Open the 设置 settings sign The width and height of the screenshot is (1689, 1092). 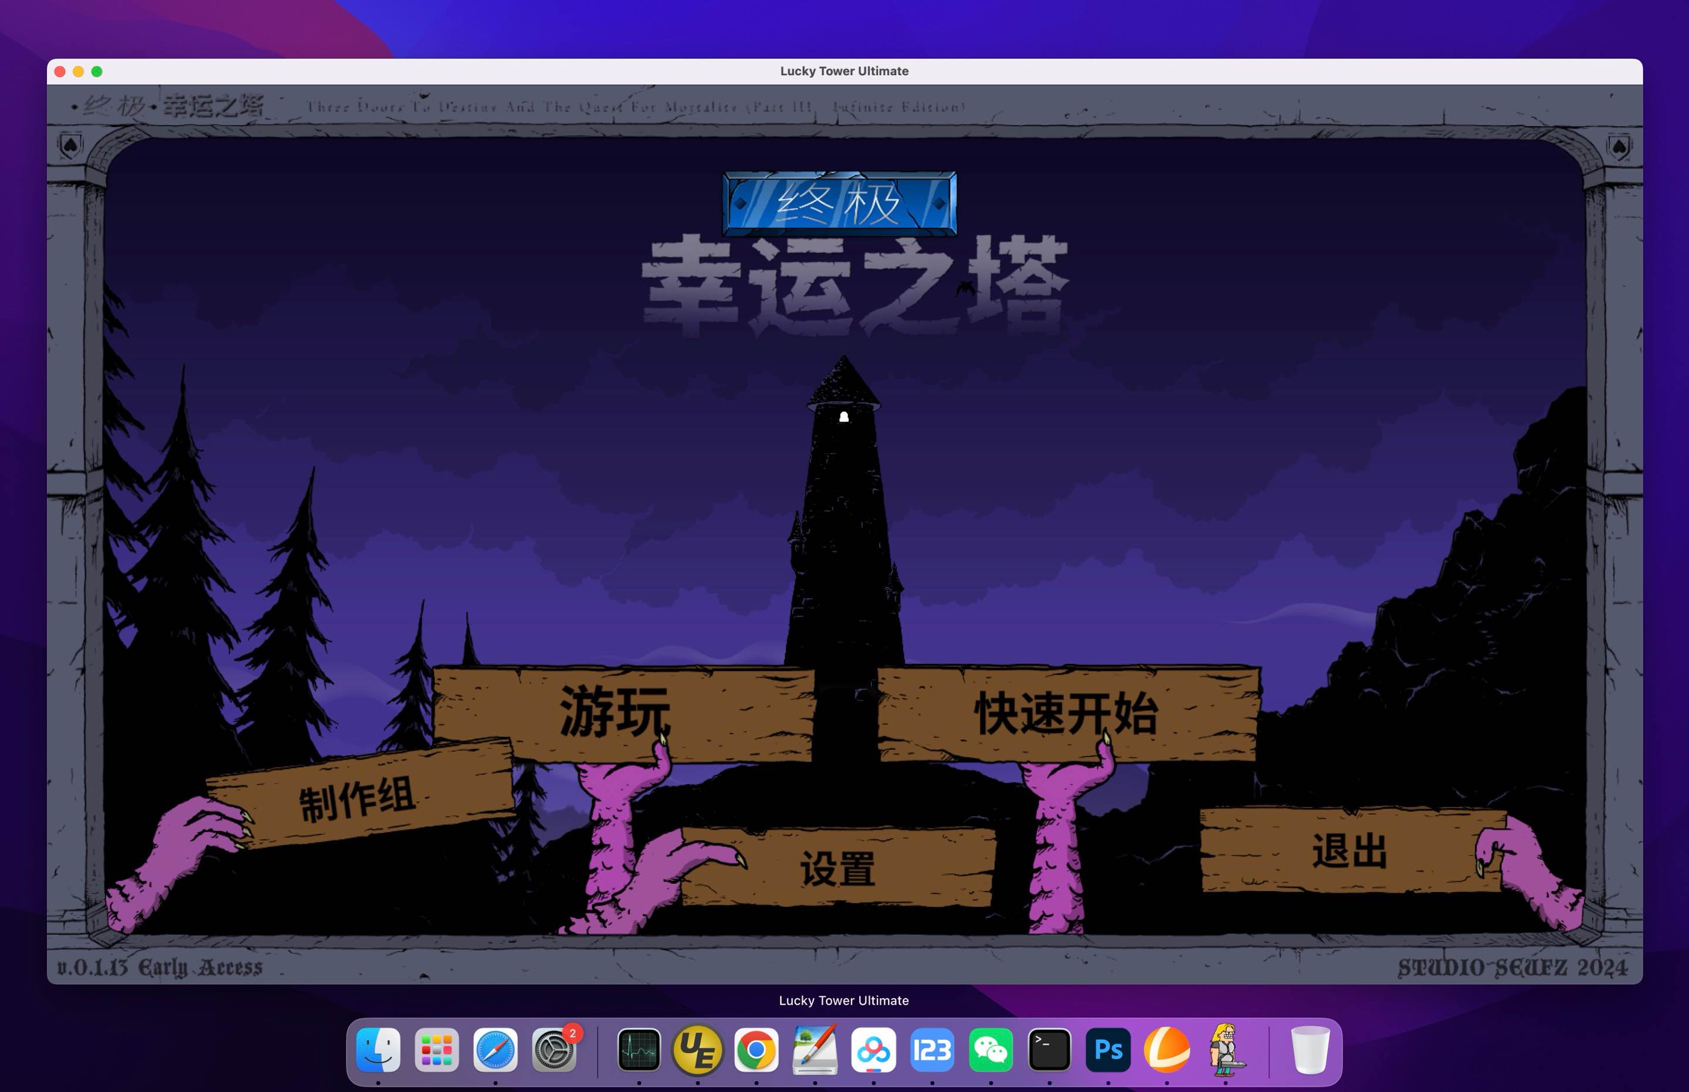coord(837,867)
